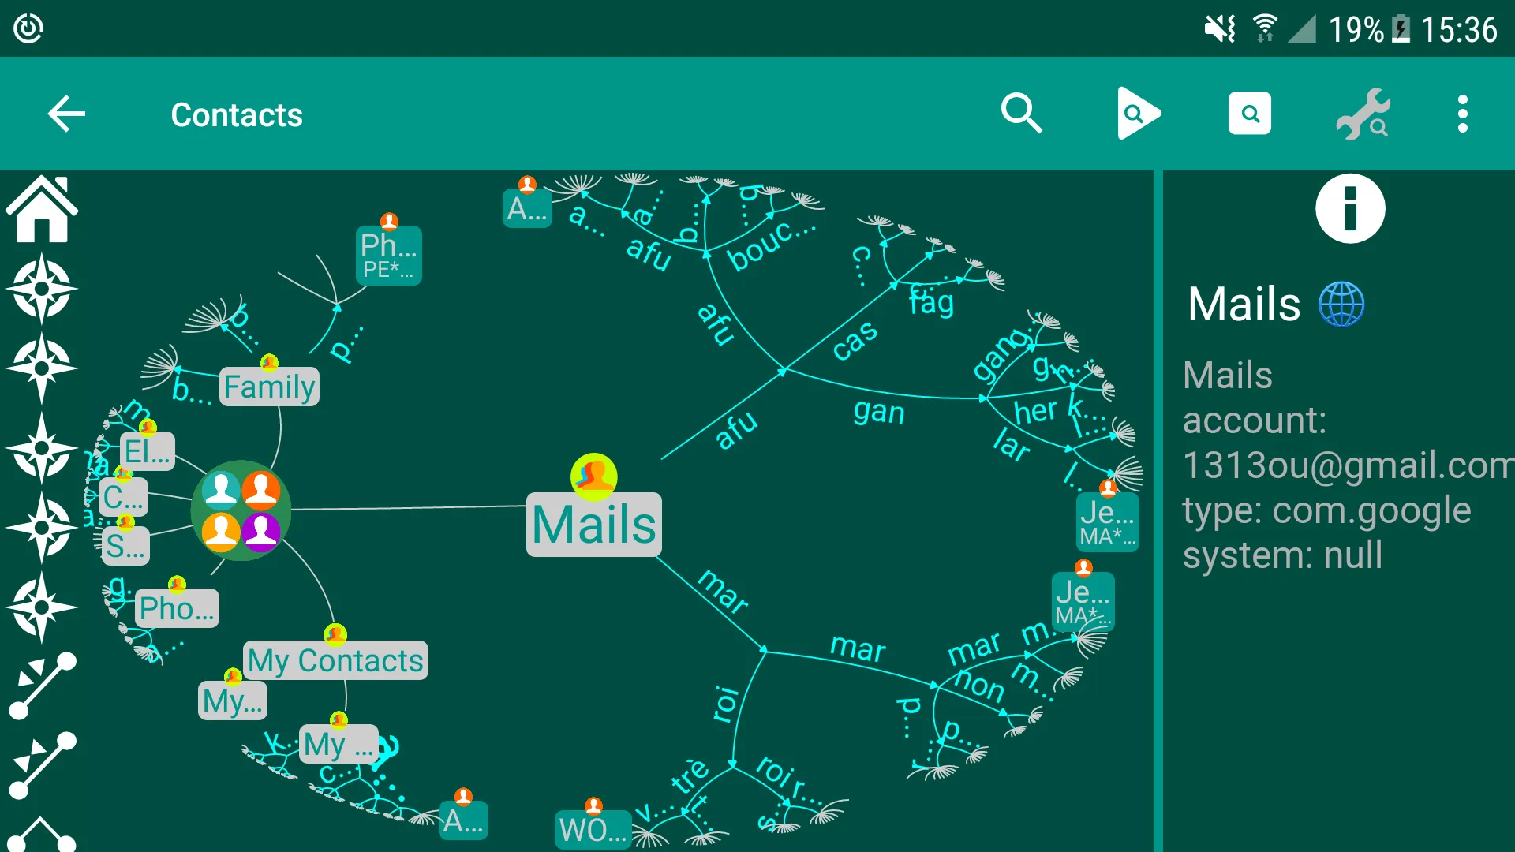Click the back arrow button
The width and height of the screenshot is (1515, 852).
(x=65, y=114)
